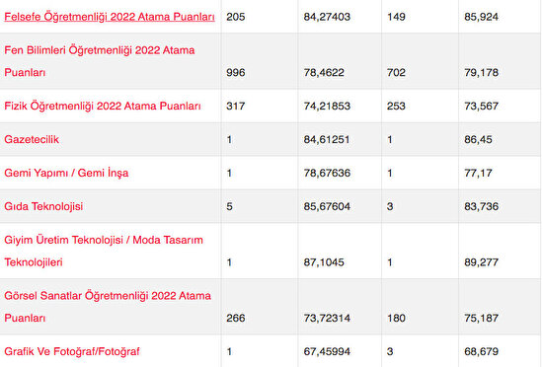Open Fen Bilimleri Öğretmenliği 2022 Atama Puanları
Viewport: 543px width, 367px height.
[100, 61]
